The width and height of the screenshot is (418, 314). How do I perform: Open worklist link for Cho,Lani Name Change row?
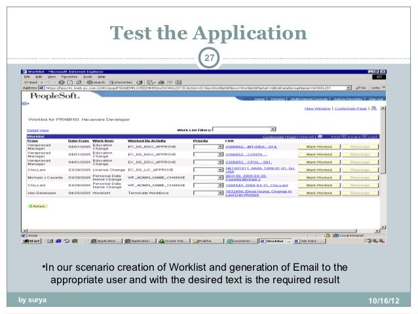[256, 185]
